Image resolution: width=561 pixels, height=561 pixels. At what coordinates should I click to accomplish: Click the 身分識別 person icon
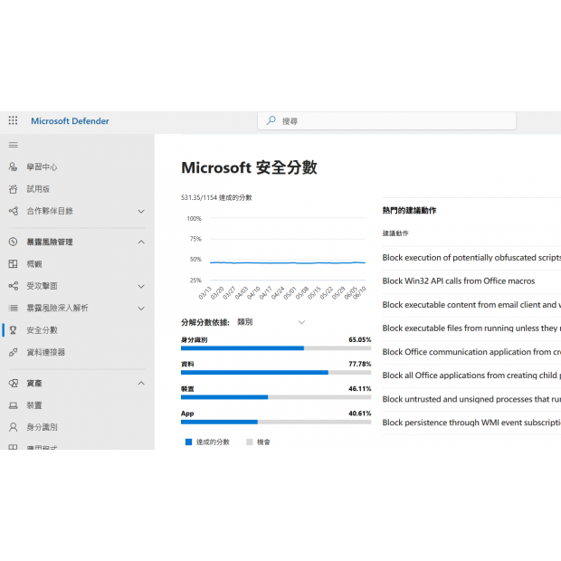(x=13, y=427)
